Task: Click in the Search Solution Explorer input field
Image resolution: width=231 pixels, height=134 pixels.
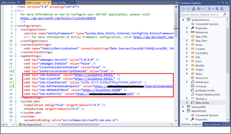Action: pos(202,15)
